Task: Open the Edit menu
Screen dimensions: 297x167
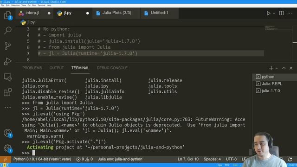Action: (x=7, y=6)
